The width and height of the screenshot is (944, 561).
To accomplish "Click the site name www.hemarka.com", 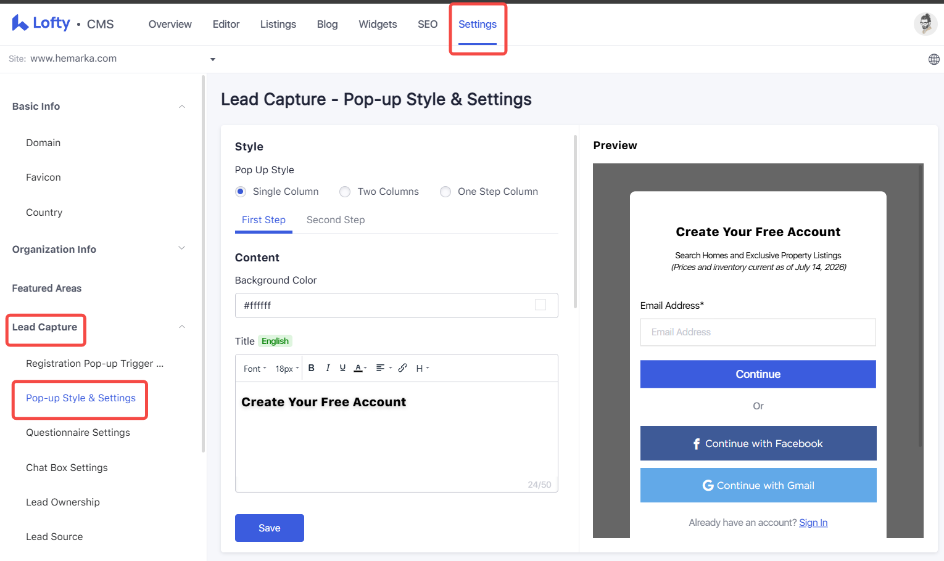I will pyautogui.click(x=73, y=59).
